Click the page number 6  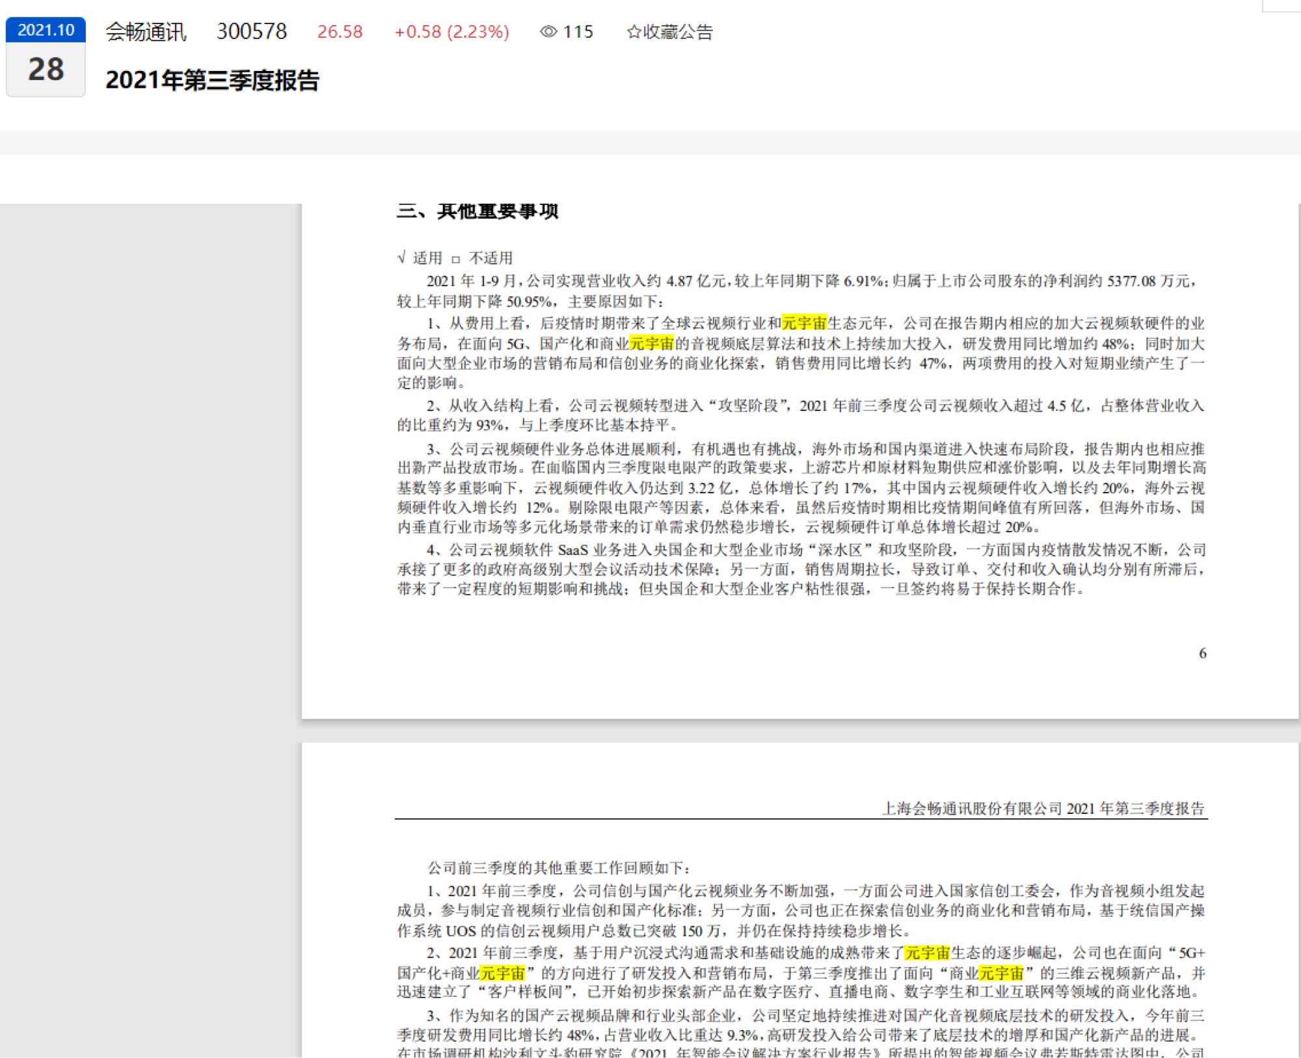point(1203,653)
